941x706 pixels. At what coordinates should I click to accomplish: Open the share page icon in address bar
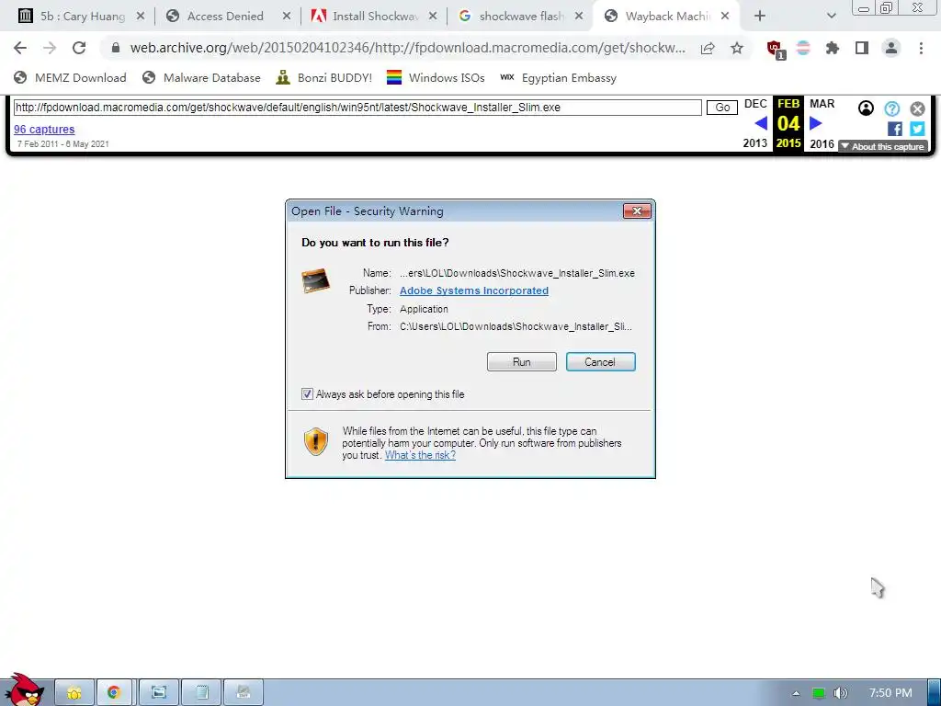[x=708, y=48]
